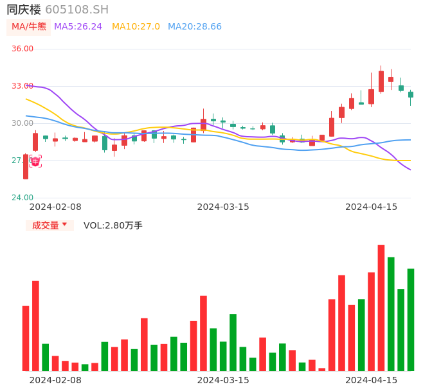Open the 成交量 indicator dropdown
Viewport: 441px width, 389px height.
coord(50,225)
